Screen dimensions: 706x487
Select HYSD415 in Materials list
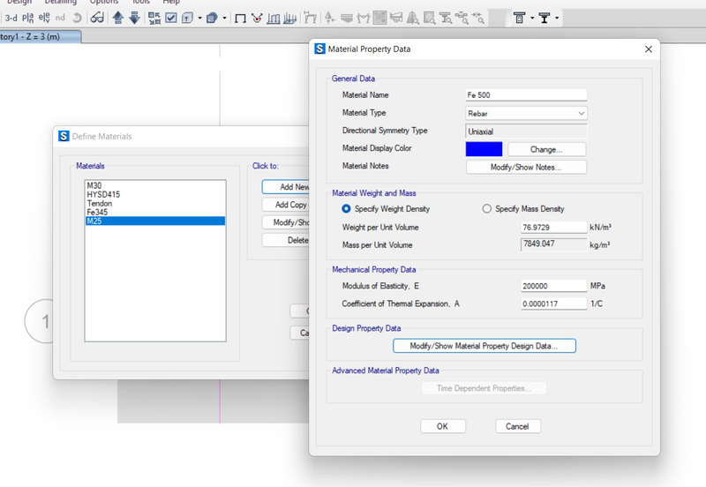click(x=155, y=194)
